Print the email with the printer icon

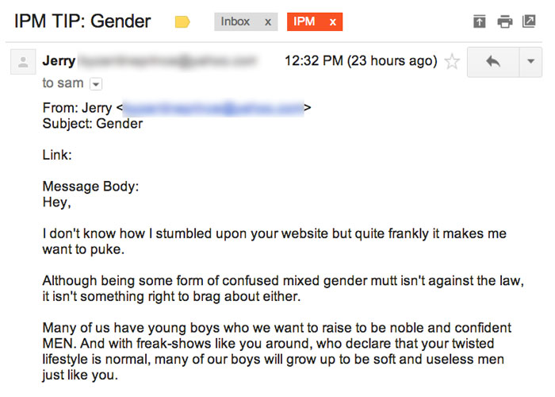[x=504, y=21]
